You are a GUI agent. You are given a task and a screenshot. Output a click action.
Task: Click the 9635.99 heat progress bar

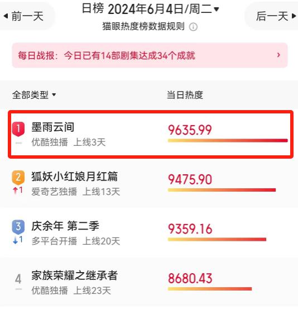click(x=228, y=141)
